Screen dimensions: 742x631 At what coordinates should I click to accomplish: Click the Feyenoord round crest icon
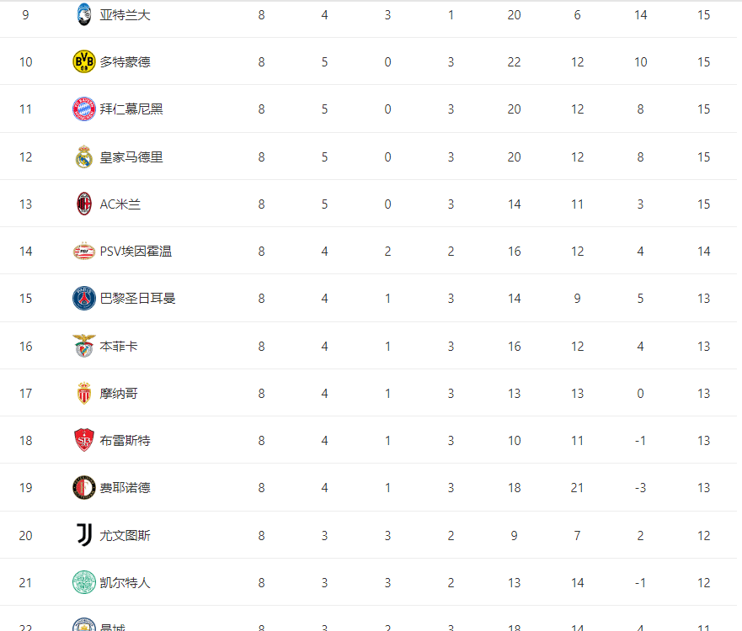84,487
